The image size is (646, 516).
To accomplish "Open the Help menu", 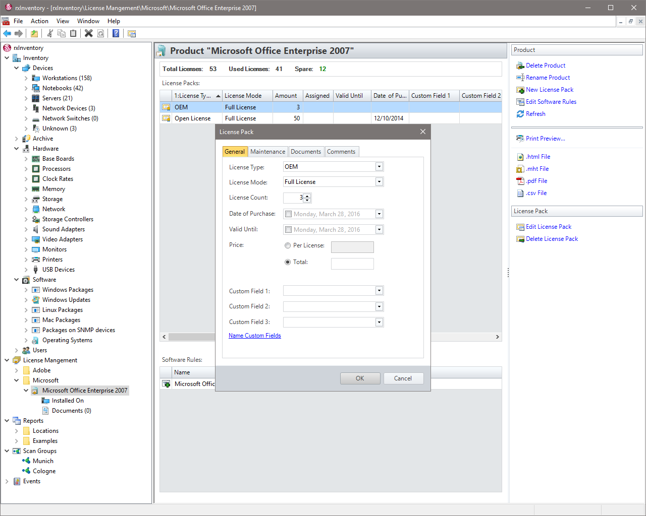I will [114, 21].
